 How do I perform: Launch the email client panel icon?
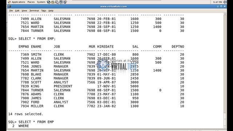[52, 2]
